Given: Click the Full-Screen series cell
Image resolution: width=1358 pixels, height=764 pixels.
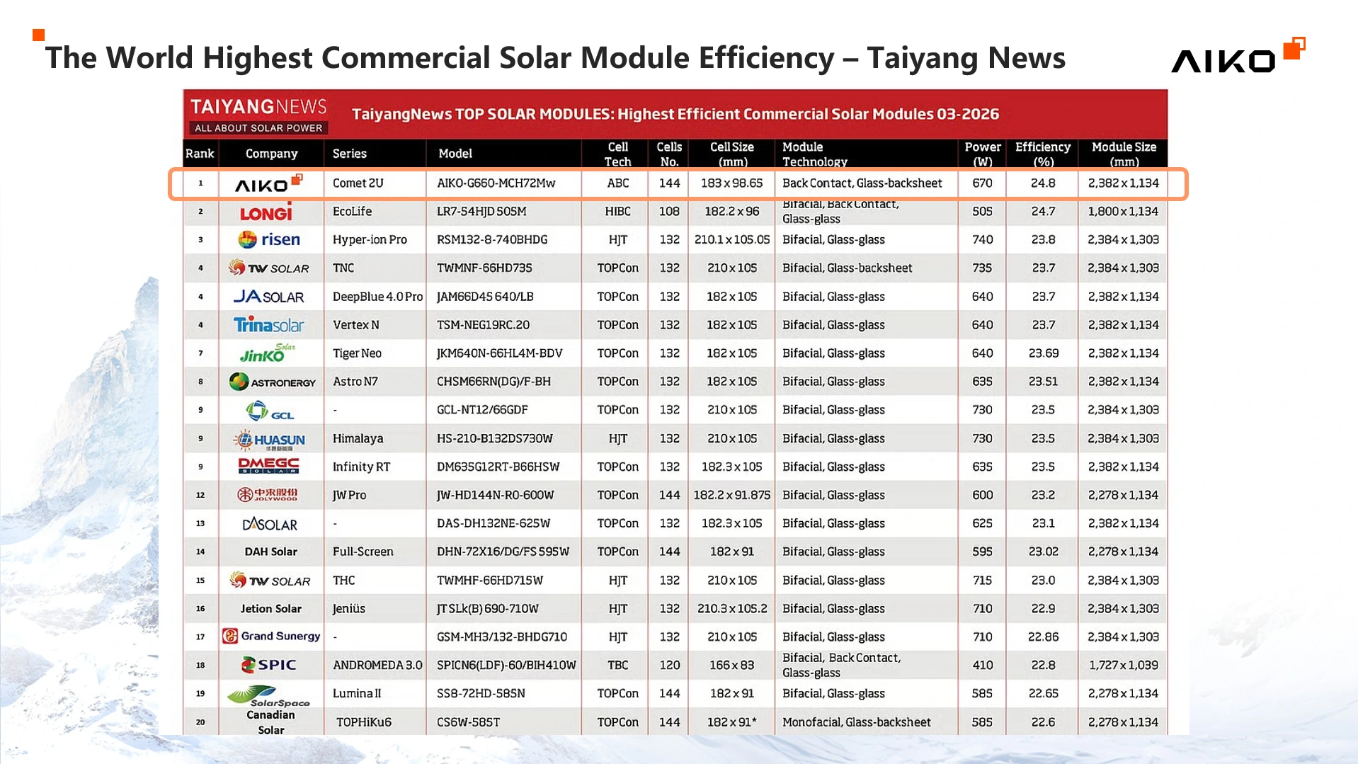Looking at the screenshot, I should (x=363, y=552).
